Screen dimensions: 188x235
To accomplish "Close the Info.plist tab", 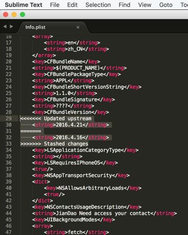I will [78, 27].
